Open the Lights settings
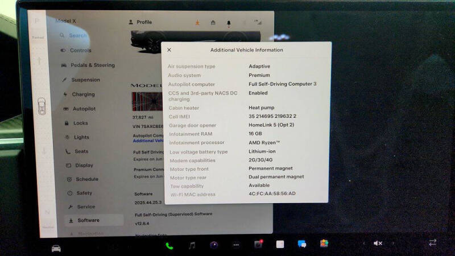Image resolution: width=455 pixels, height=256 pixels. pos(77,137)
